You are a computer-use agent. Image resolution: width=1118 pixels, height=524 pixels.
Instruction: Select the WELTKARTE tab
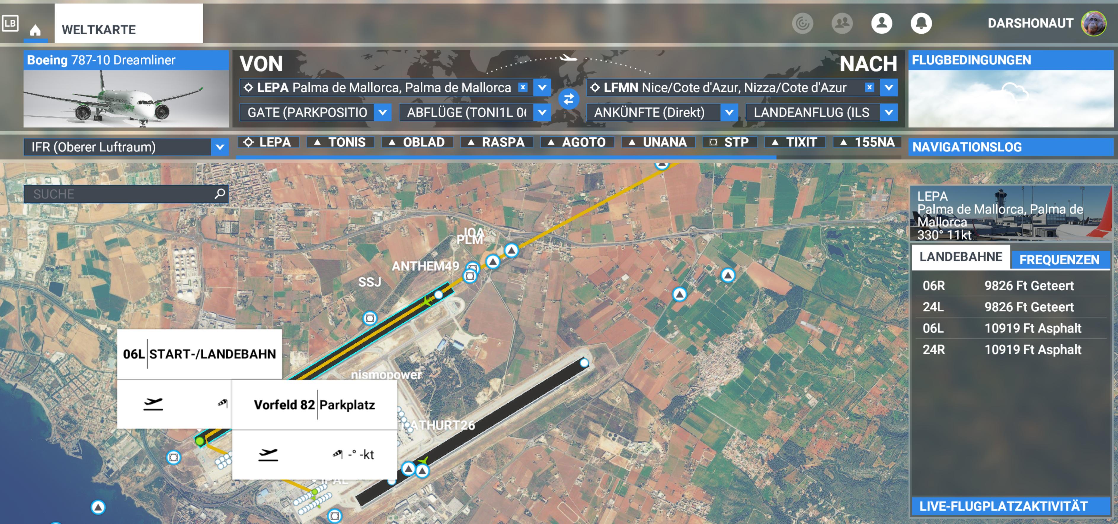[x=129, y=24]
